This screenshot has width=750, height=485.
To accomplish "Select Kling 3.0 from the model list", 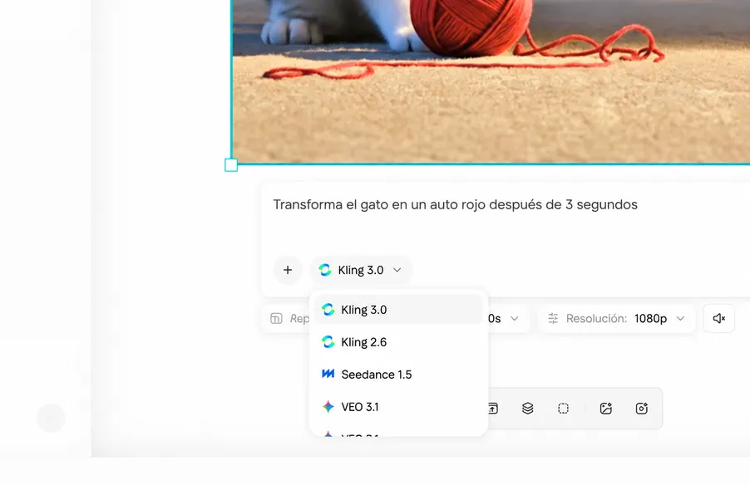I will 398,310.
